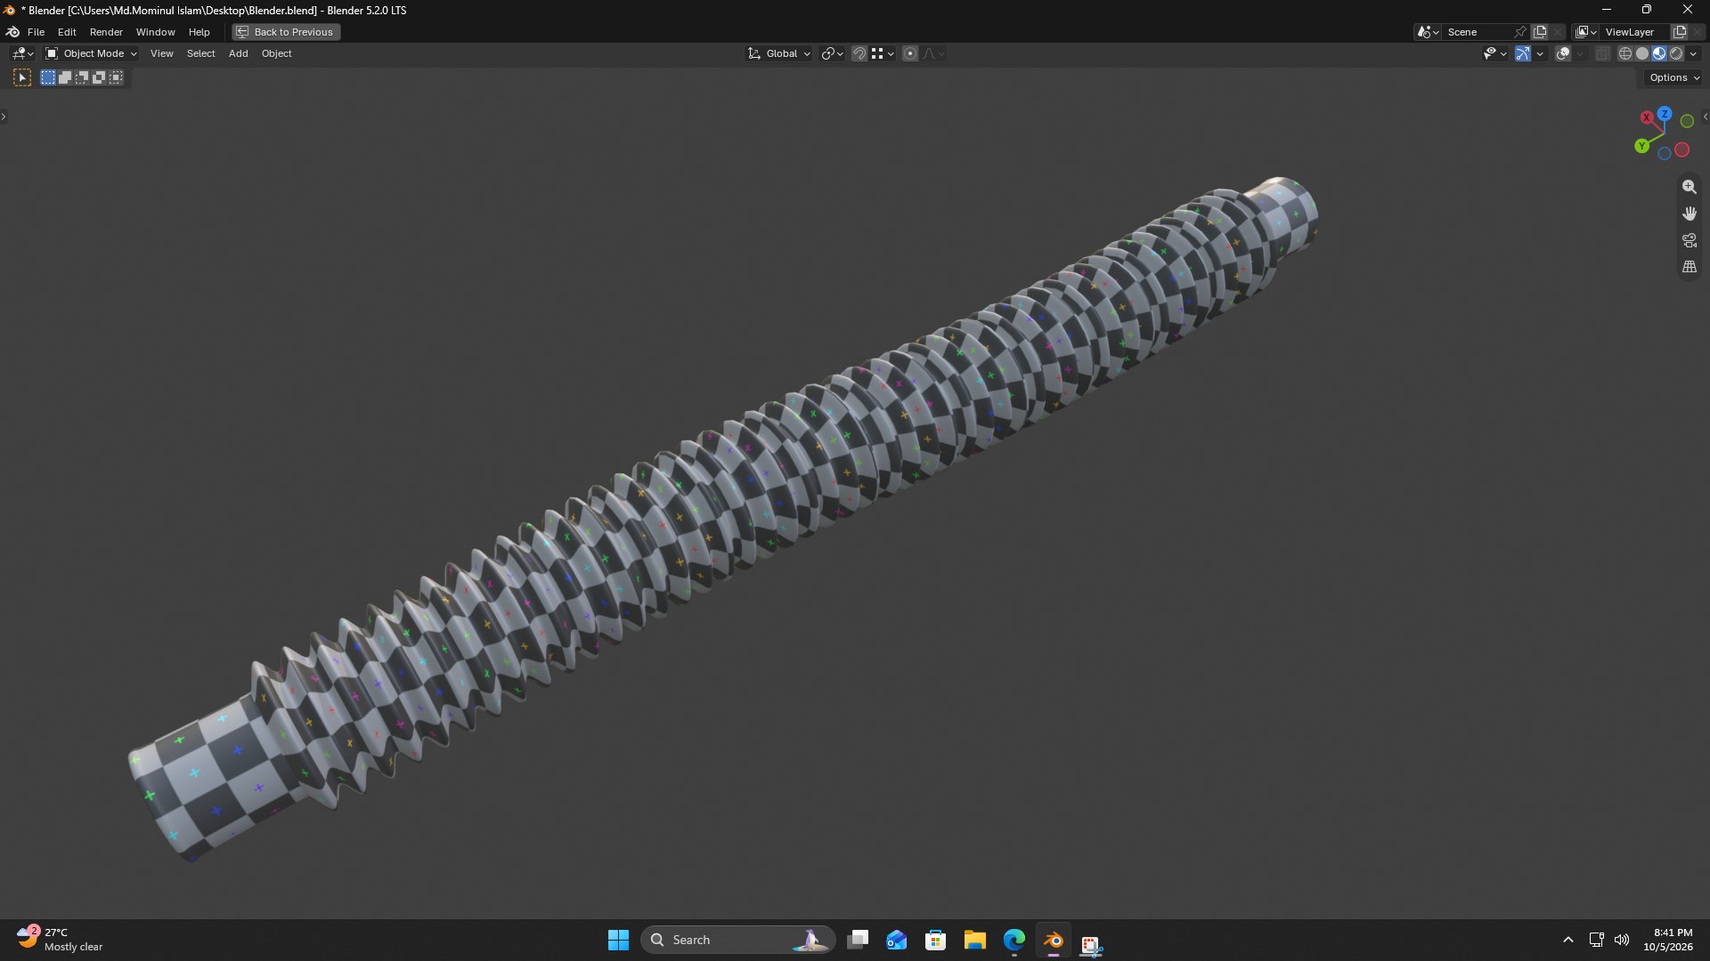The image size is (1710, 961).
Task: Click the Zoom view magnifier icon
Action: pyautogui.click(x=1689, y=187)
